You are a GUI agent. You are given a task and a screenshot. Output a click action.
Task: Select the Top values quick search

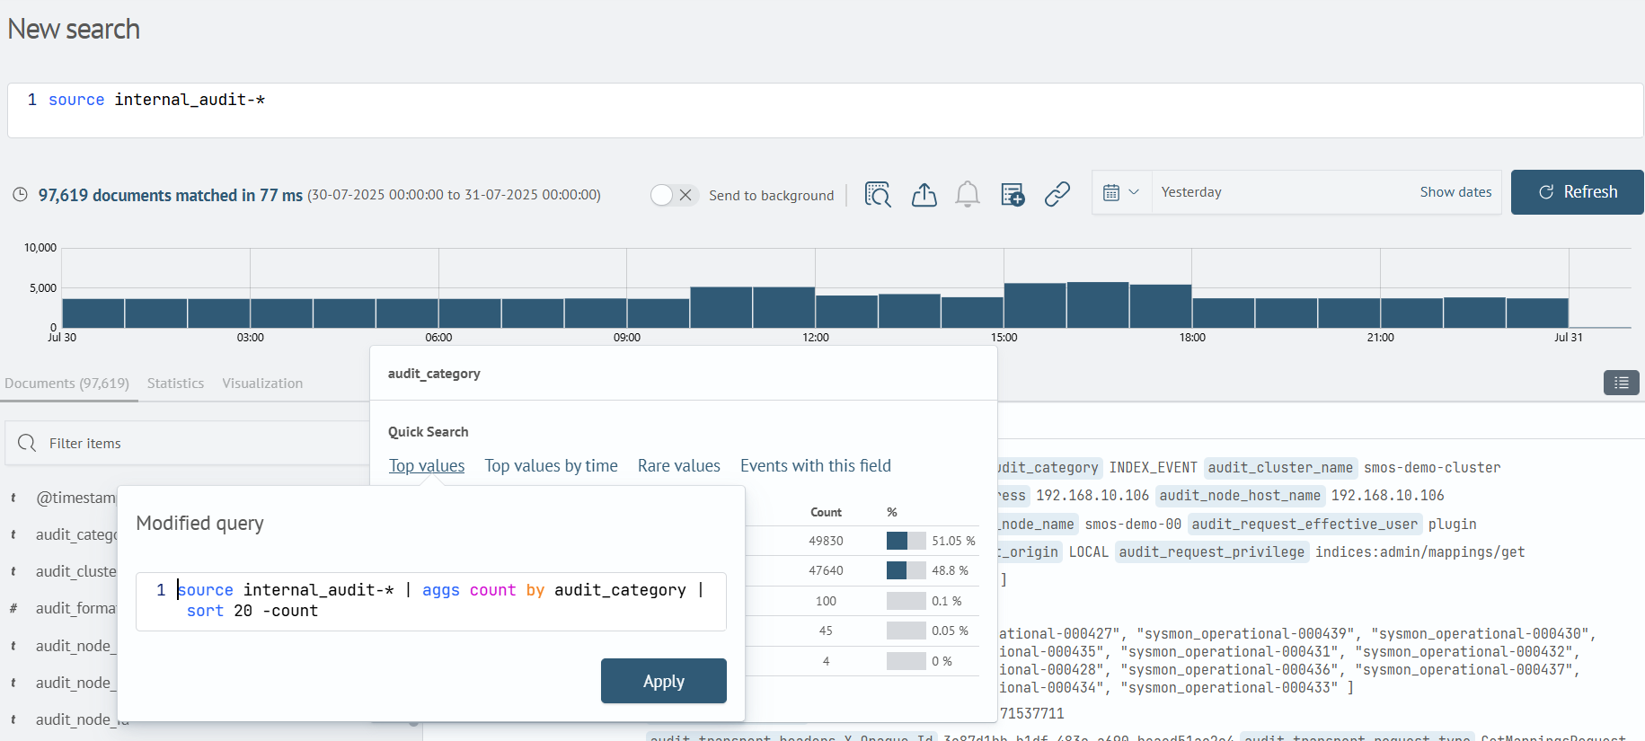click(427, 465)
